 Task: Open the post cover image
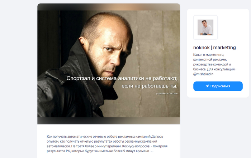click(109, 64)
